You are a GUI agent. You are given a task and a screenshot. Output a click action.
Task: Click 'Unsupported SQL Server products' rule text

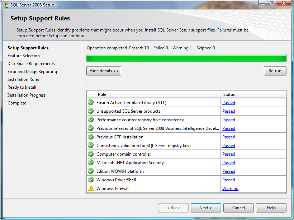pyautogui.click(x=128, y=111)
